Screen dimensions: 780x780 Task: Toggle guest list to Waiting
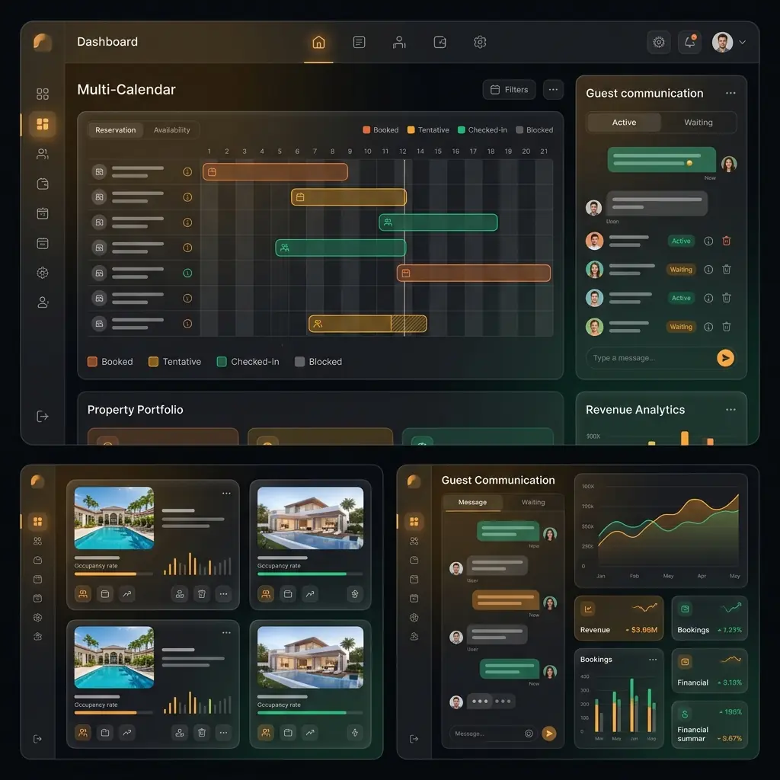698,123
